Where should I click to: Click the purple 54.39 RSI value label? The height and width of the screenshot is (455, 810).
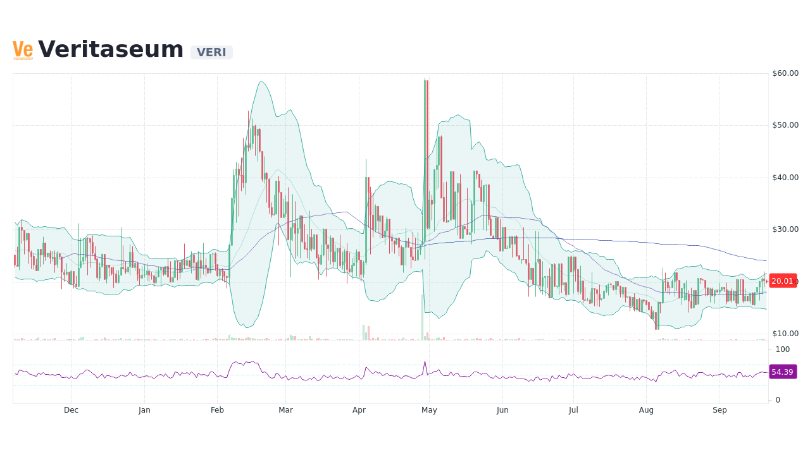(x=783, y=372)
